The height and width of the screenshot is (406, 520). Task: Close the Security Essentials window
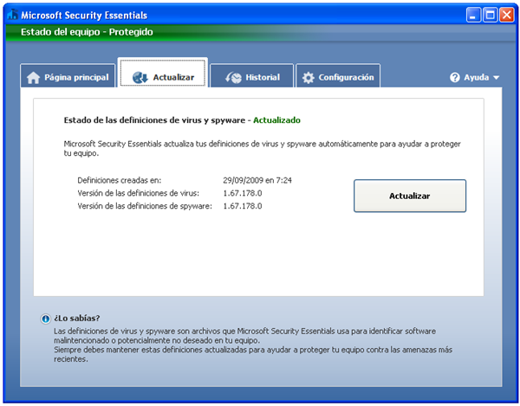point(507,15)
